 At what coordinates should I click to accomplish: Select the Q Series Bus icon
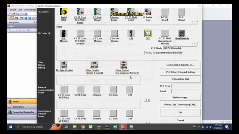(x=148, y=12)
